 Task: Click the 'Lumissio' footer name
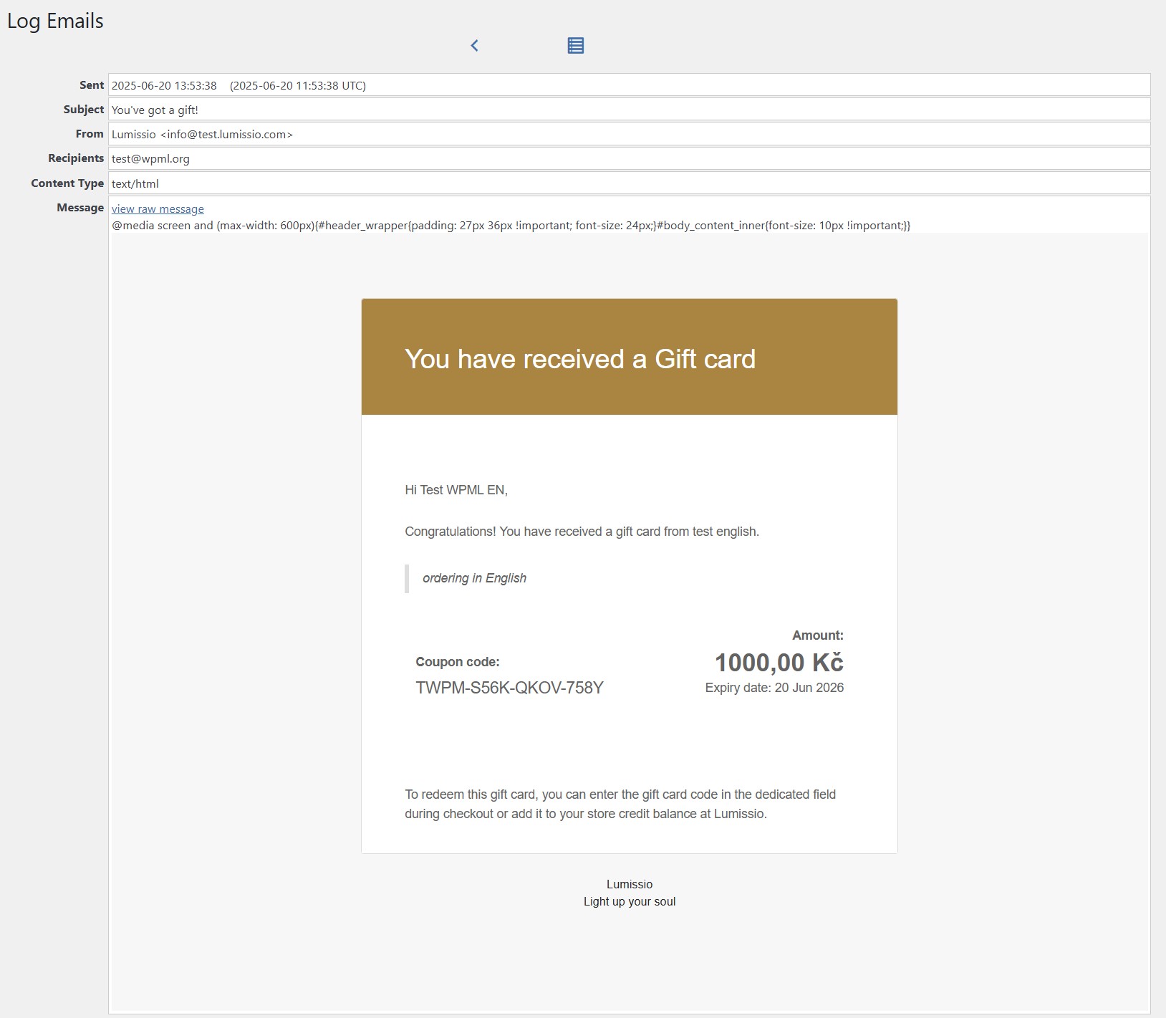coord(630,884)
